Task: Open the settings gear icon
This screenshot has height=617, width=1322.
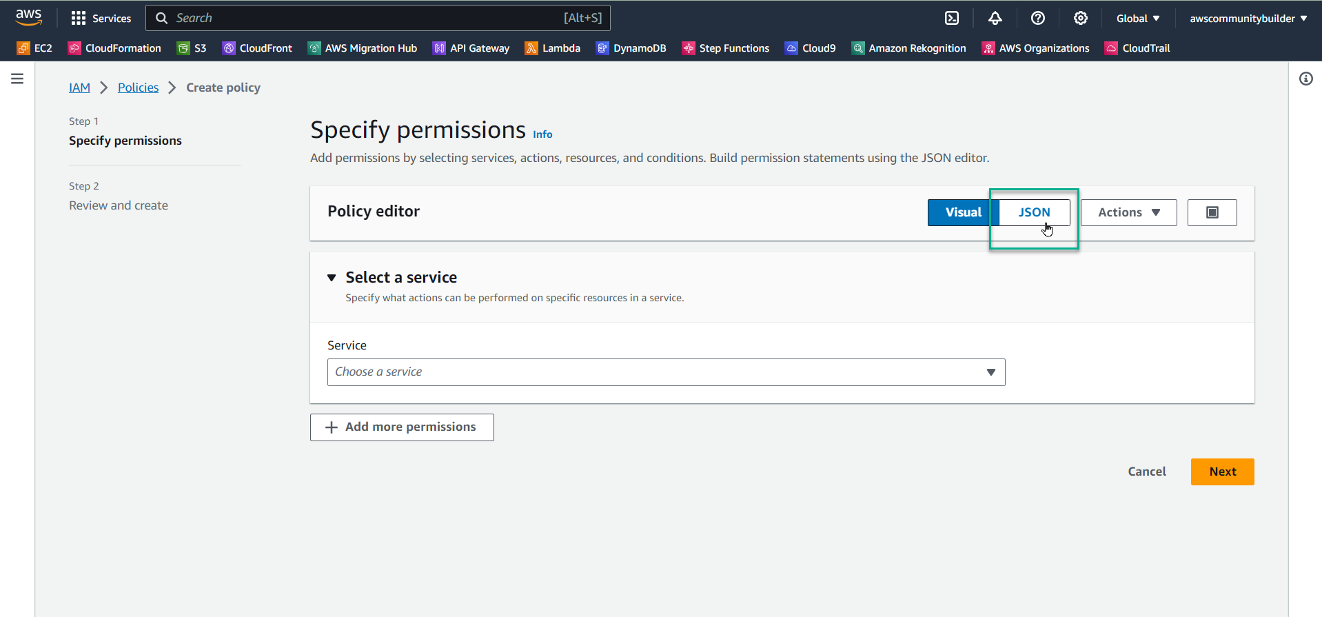Action: pyautogui.click(x=1081, y=19)
